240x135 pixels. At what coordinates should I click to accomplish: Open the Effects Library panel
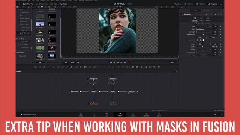tap(42, 4)
